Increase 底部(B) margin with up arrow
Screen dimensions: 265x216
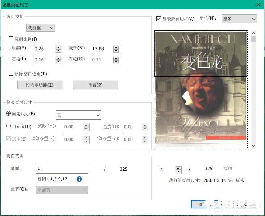click(116, 47)
